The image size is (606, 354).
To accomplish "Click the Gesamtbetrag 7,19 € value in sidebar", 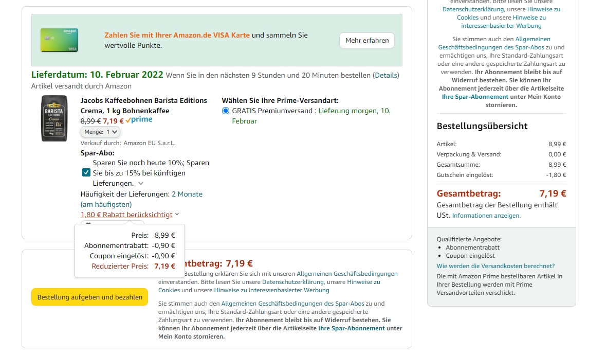I will point(553,193).
